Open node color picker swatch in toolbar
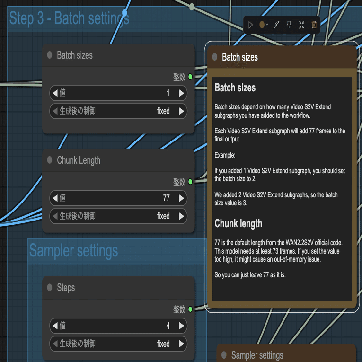Image resolution: width=362 pixels, height=362 pixels. [x=262, y=25]
